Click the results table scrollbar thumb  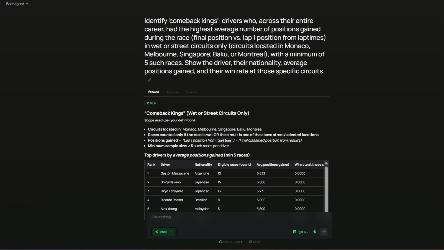326,189
